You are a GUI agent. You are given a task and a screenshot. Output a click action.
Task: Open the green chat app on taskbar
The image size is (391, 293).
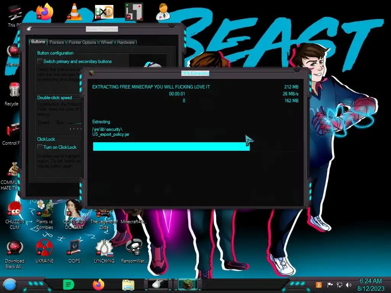click(69, 285)
